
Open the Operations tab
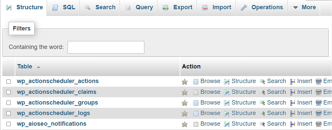pyautogui.click(x=261, y=8)
